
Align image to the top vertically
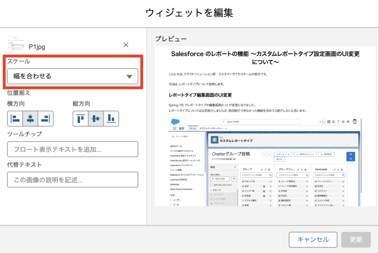[80, 119]
